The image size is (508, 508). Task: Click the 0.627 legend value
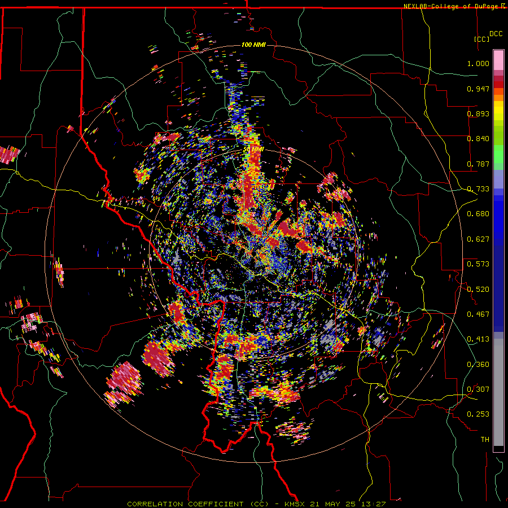pyautogui.click(x=478, y=239)
